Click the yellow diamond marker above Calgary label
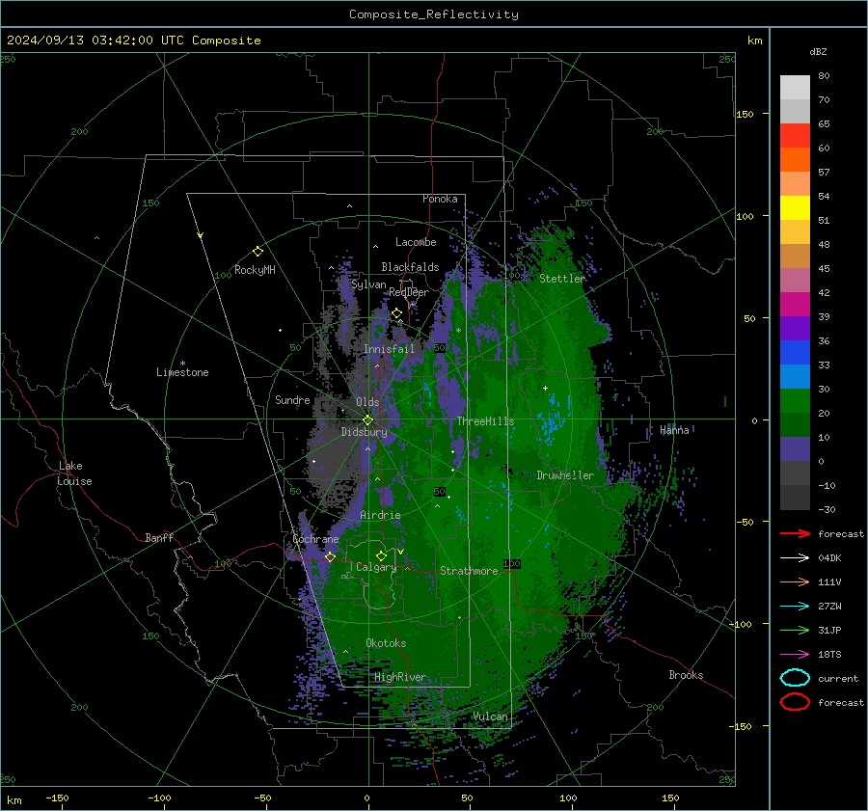 381,555
